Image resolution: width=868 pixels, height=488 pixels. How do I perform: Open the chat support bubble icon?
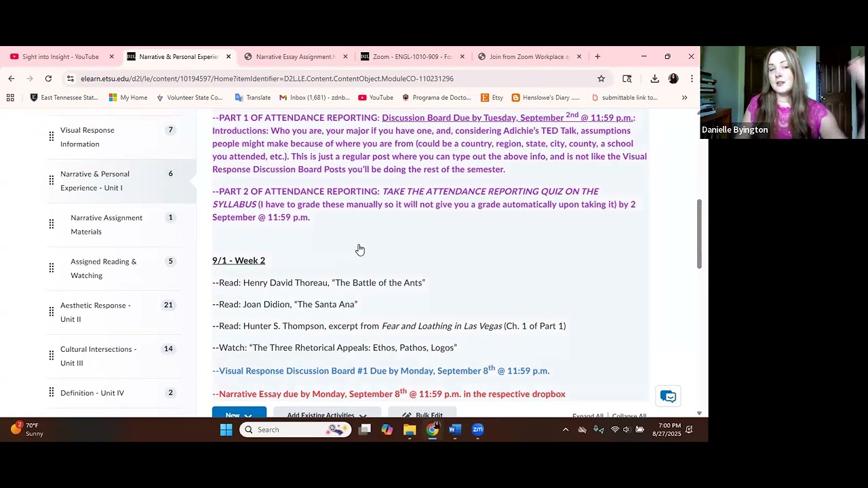click(668, 396)
